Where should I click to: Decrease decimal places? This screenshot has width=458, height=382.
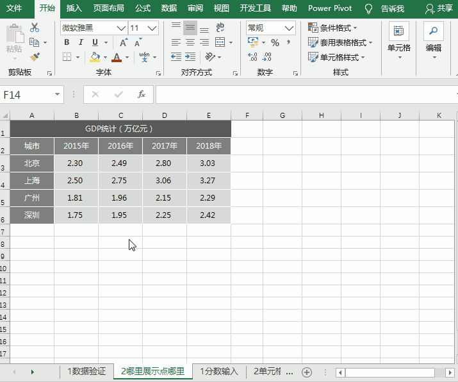tap(266, 56)
